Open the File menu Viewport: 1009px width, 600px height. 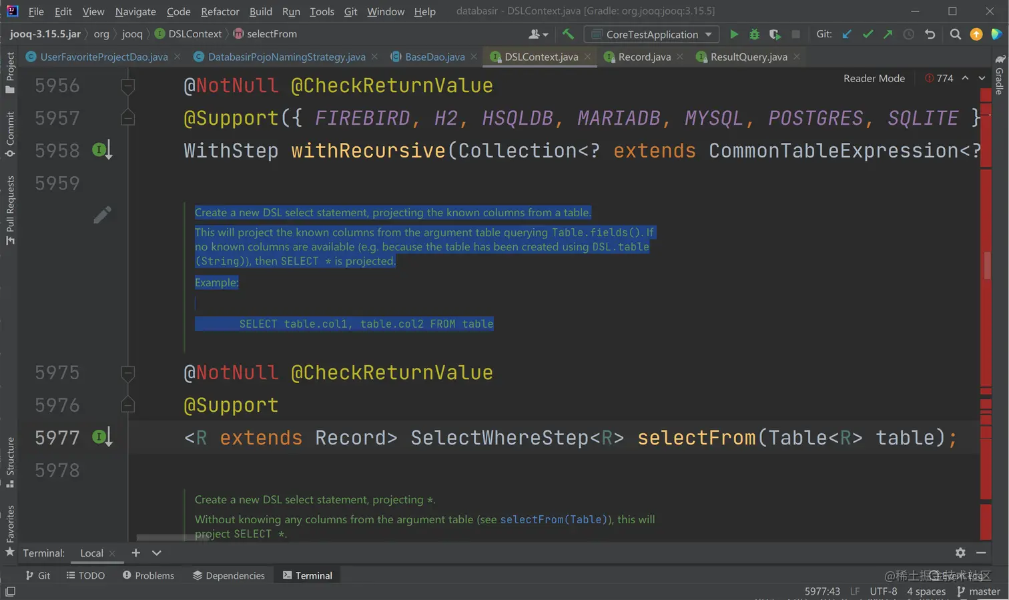(x=36, y=11)
